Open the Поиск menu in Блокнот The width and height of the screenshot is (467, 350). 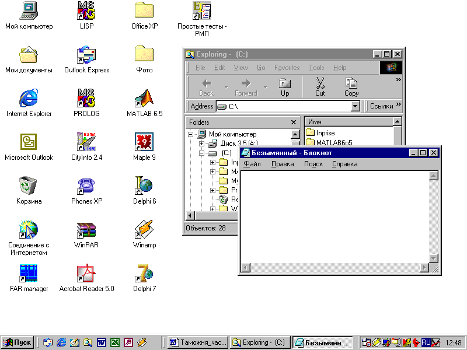(x=313, y=164)
